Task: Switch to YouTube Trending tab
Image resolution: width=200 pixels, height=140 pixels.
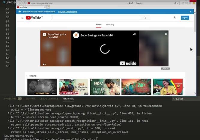Action: pyautogui.click(x=110, y=25)
